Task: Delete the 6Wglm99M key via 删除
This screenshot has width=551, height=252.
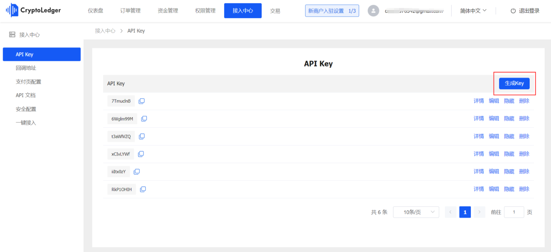Action: point(524,119)
